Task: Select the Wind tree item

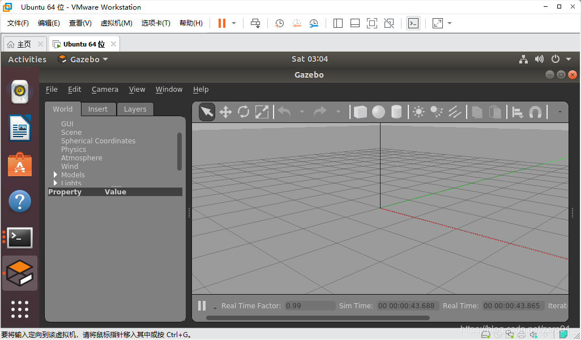Action: [x=70, y=167]
